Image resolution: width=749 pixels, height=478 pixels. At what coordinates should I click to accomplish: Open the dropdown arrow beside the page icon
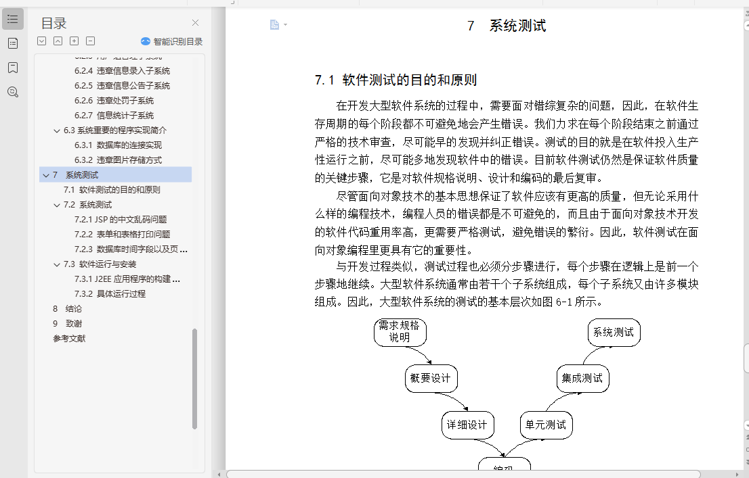point(285,24)
